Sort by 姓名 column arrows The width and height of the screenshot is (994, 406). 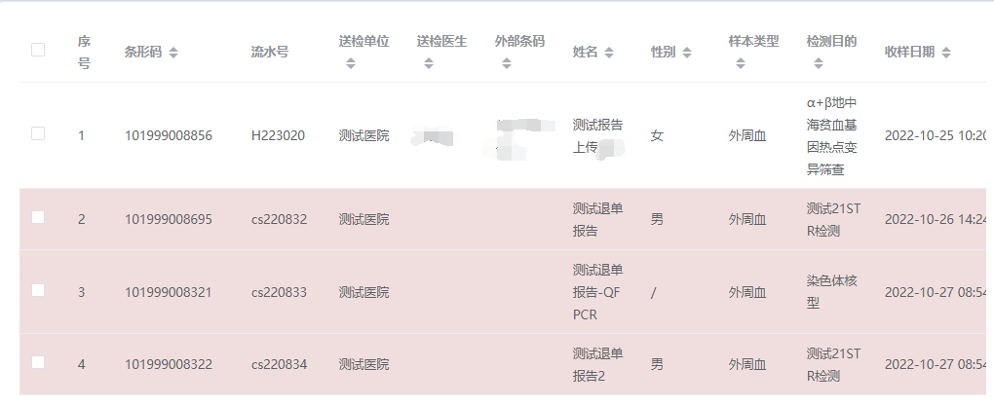[x=608, y=53]
